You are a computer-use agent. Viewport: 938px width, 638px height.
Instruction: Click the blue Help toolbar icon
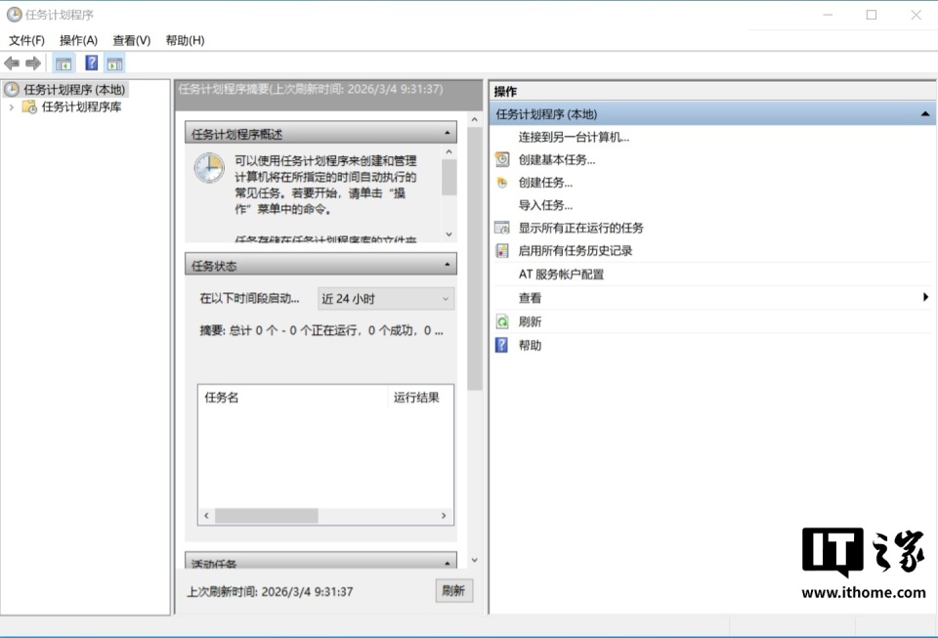91,63
